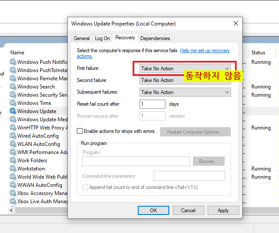Click Restart service after minutes field
279x233 pixels.
point(152,116)
